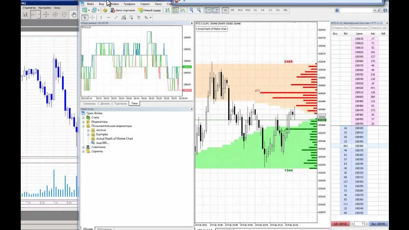
Task: Click the Отменить Buy button
Action: pyautogui.click(x=340, y=28)
